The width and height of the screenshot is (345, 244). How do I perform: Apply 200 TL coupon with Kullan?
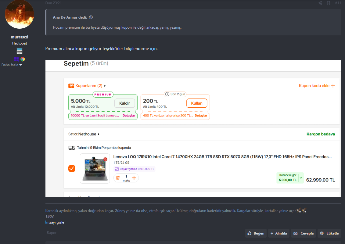(x=197, y=103)
